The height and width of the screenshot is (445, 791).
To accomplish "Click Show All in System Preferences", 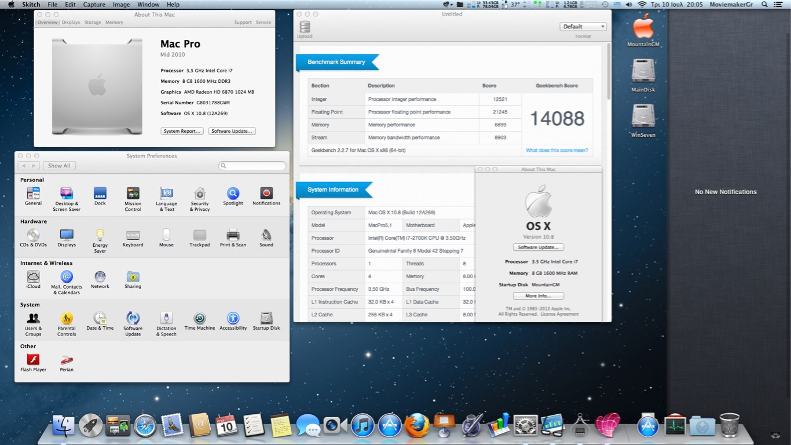I will tap(59, 166).
